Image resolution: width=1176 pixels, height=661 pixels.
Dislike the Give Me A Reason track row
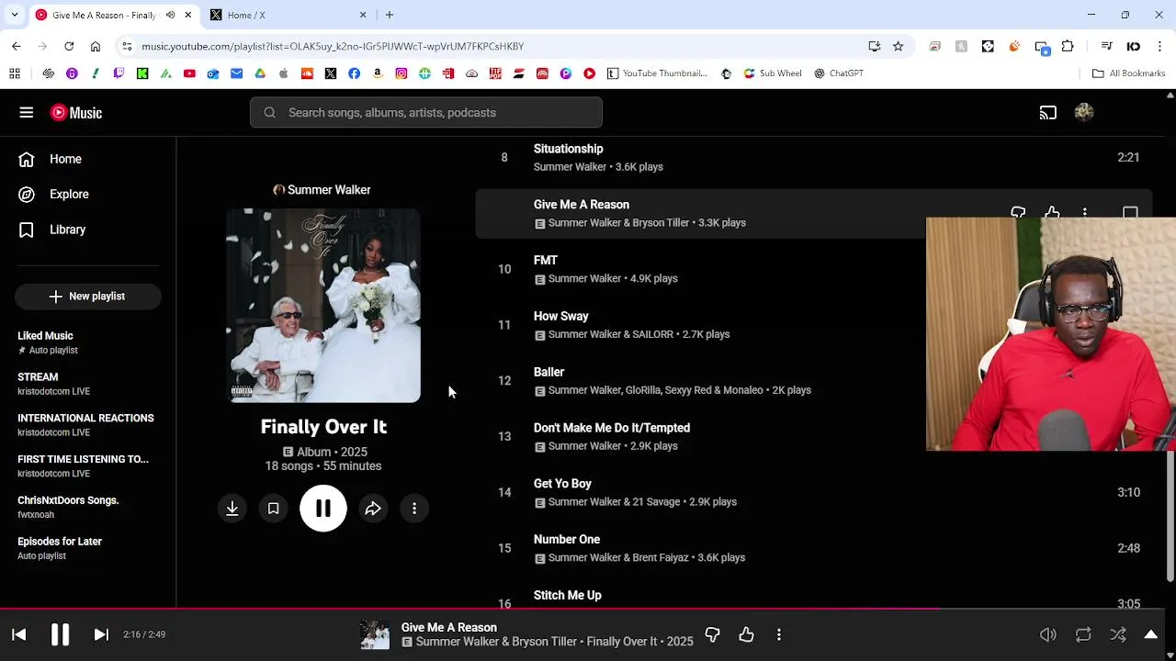[x=1018, y=212]
